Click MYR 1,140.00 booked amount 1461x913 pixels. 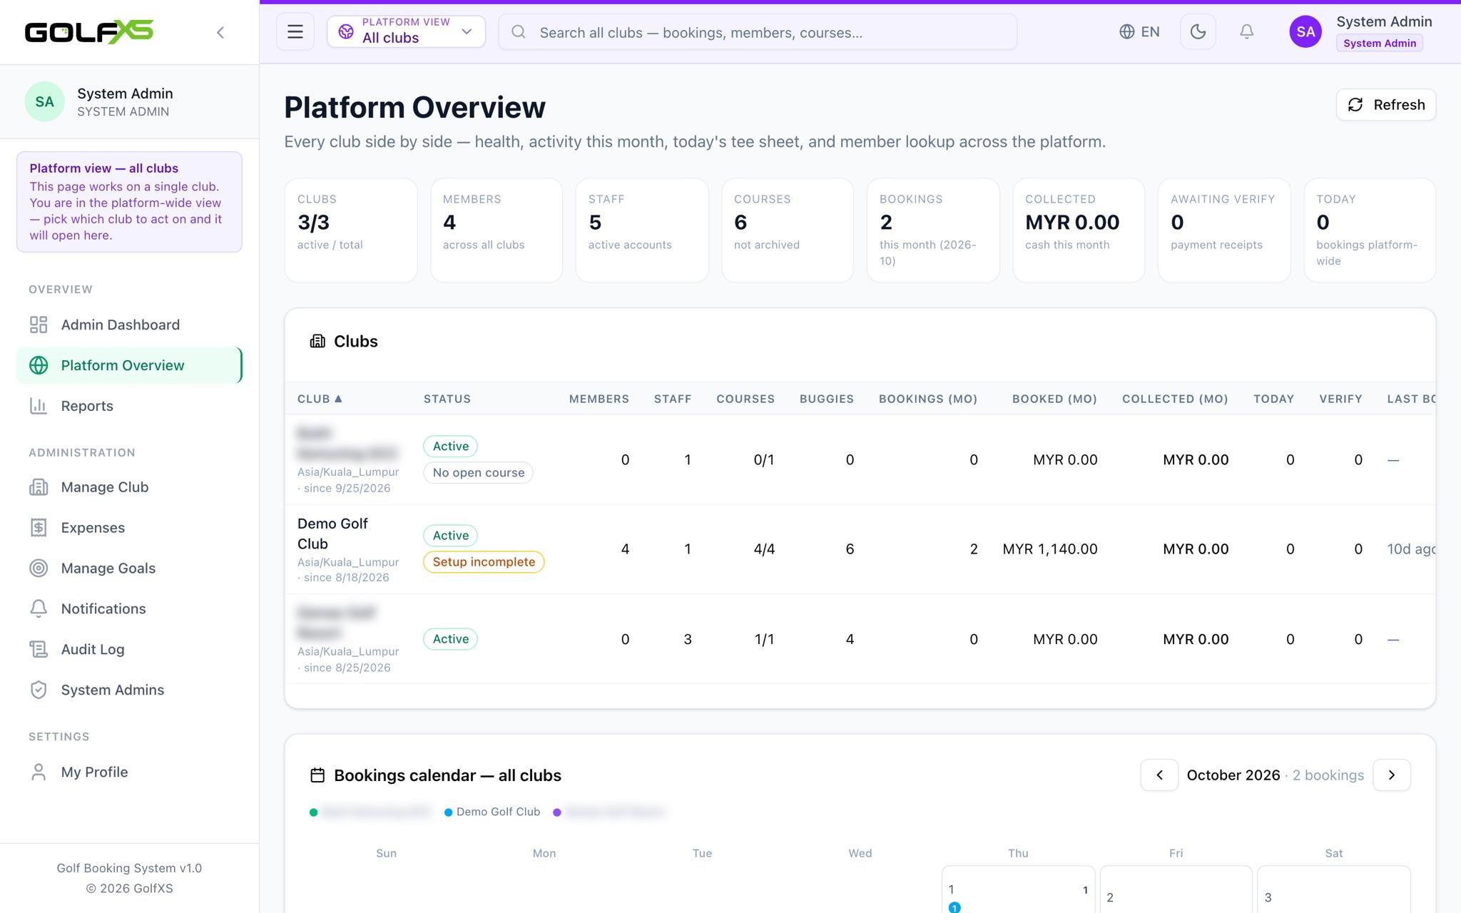[1049, 549]
